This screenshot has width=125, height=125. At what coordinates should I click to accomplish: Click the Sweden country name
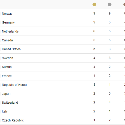[x=8, y=58]
